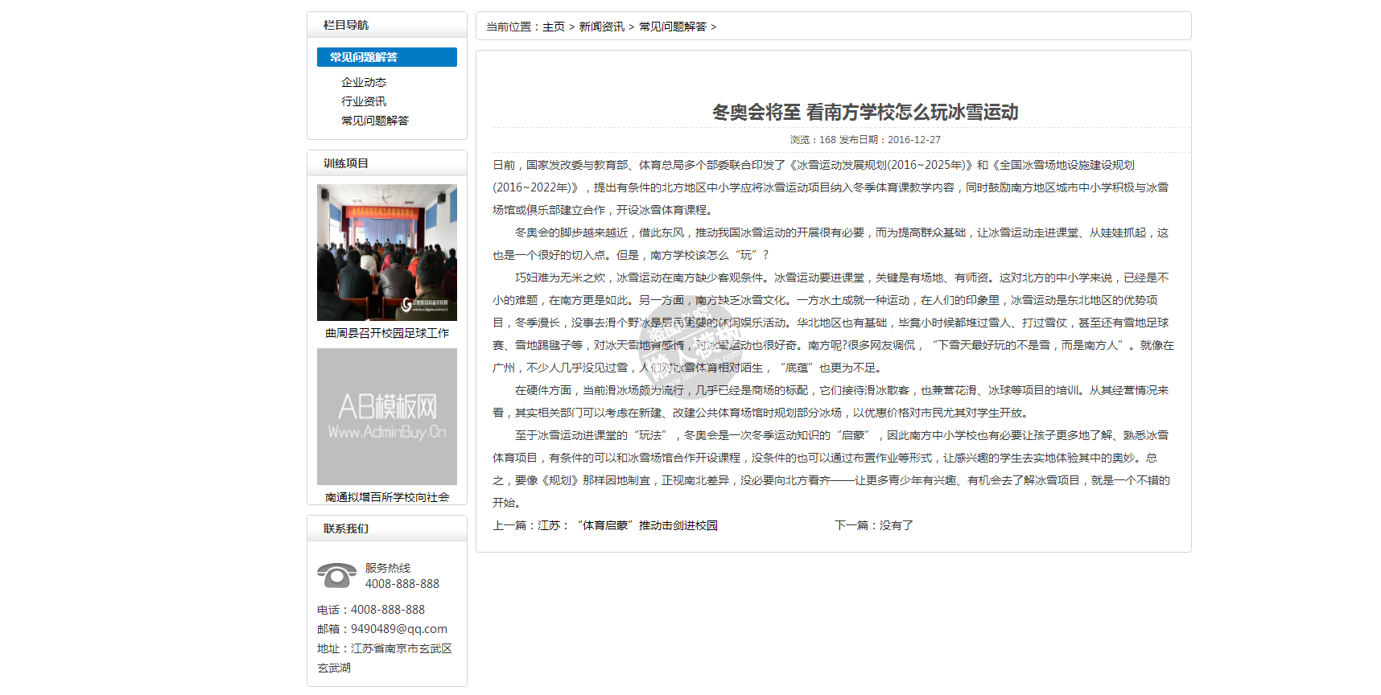Click the plain 常见问题解答 link below 行业资讯
The image size is (1381, 695).
click(x=374, y=121)
